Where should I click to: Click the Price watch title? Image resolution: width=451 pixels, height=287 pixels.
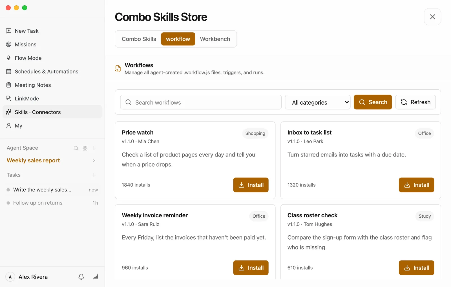coord(138,133)
